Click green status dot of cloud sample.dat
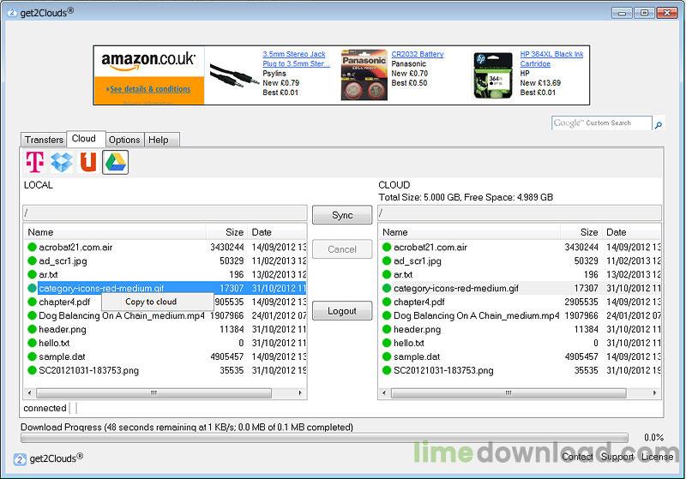Screen dimensions: 686x479 pos(387,356)
